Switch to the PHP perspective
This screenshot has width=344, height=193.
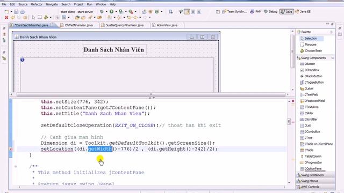click(x=256, y=12)
